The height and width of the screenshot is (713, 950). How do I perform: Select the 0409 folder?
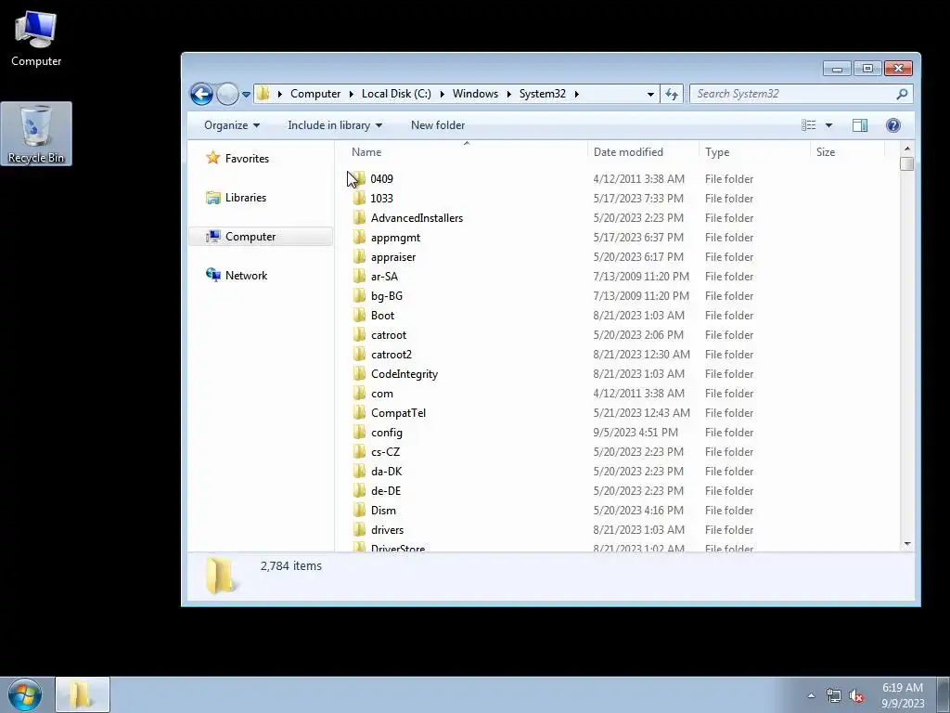pos(381,179)
